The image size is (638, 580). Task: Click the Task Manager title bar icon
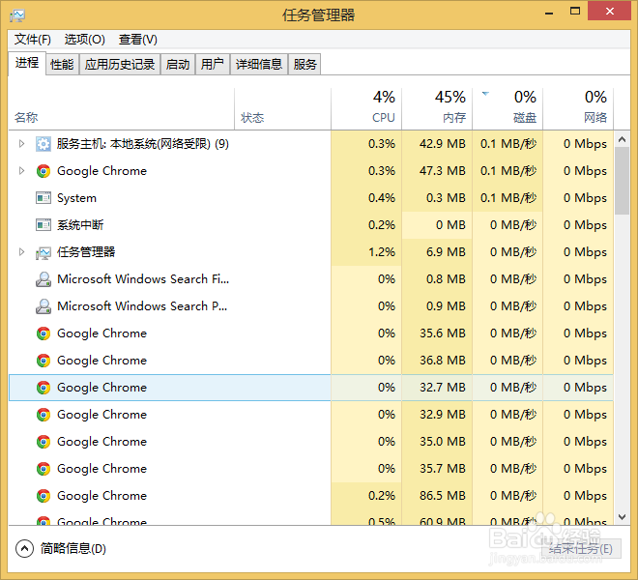[17, 15]
